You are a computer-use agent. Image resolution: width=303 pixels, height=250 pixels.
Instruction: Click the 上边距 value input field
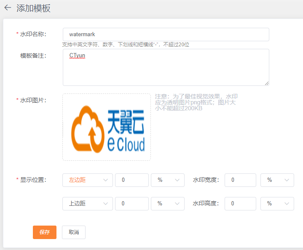132,203
